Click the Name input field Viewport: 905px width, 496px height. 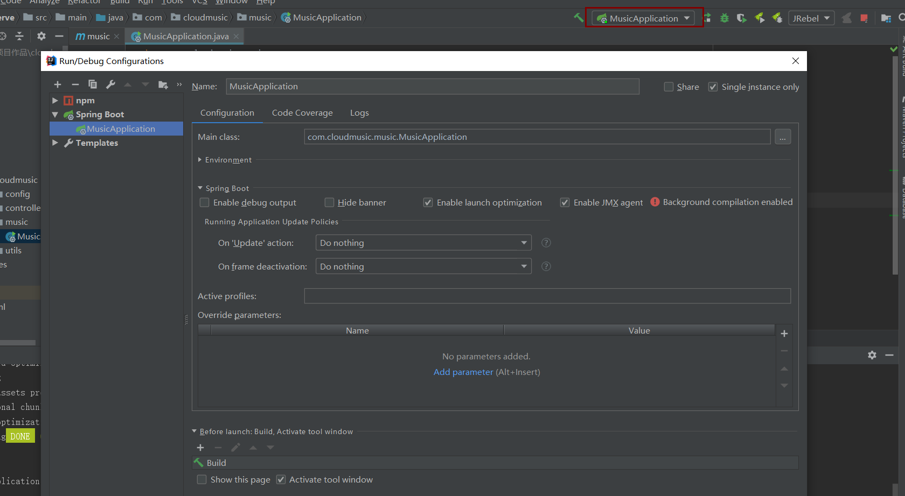[x=433, y=86]
